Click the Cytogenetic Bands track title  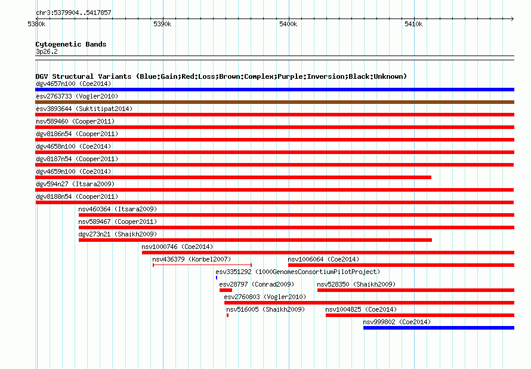(x=71, y=44)
